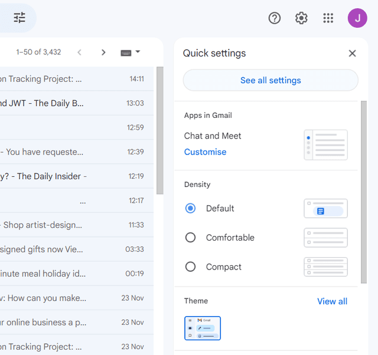378x355 pixels.
Task: Open the Help support icon
Action: (x=274, y=18)
